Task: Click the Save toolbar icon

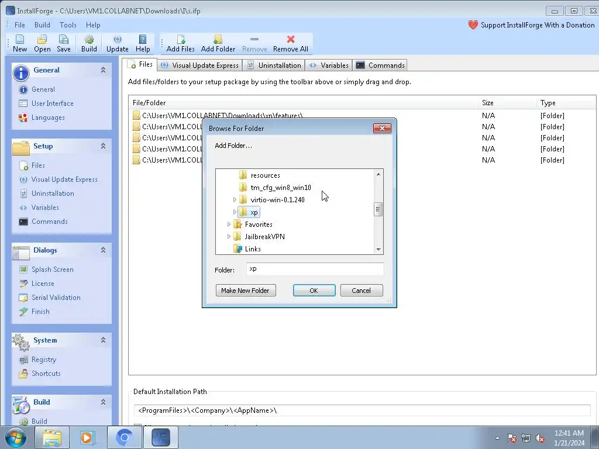Action: 63,39
